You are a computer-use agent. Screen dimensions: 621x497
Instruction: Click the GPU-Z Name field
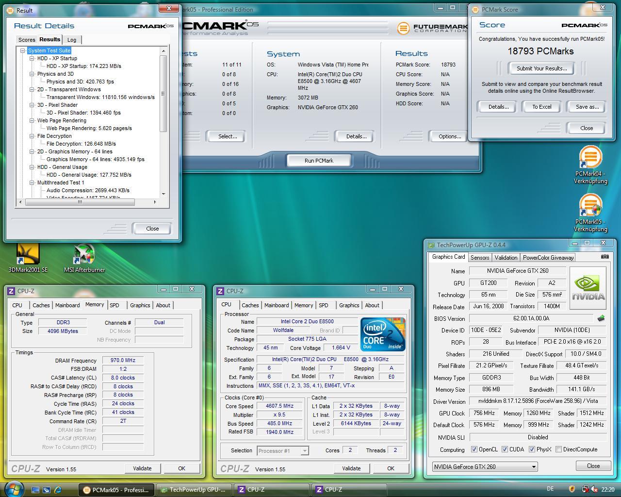517,271
